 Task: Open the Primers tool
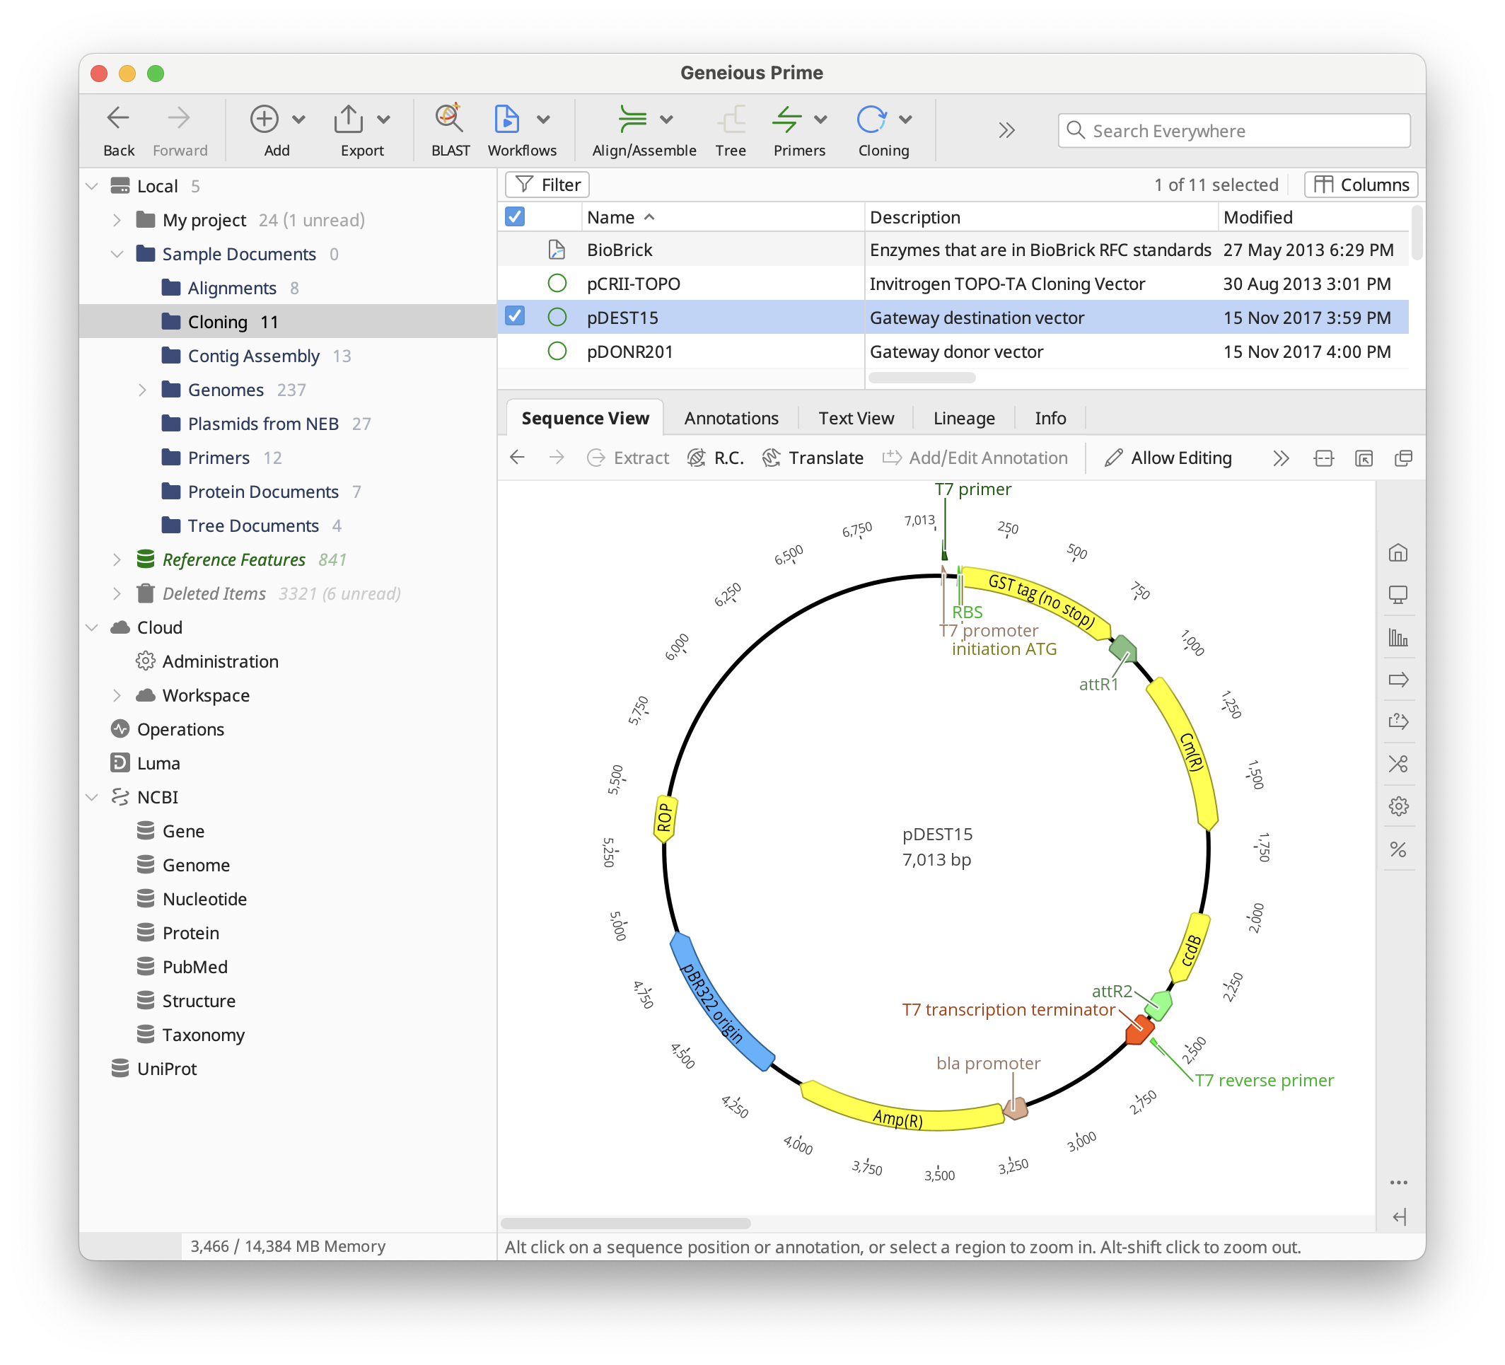[x=787, y=120]
